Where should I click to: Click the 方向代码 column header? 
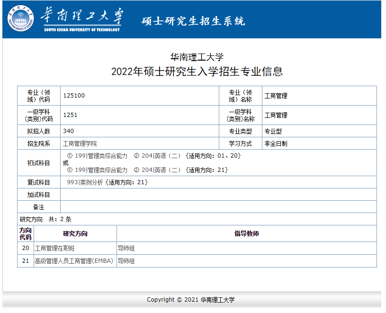coord(26,233)
